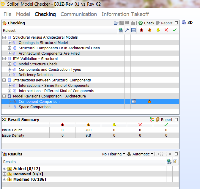
Task: Run the Check button in Checking panel
Action: 147,23
